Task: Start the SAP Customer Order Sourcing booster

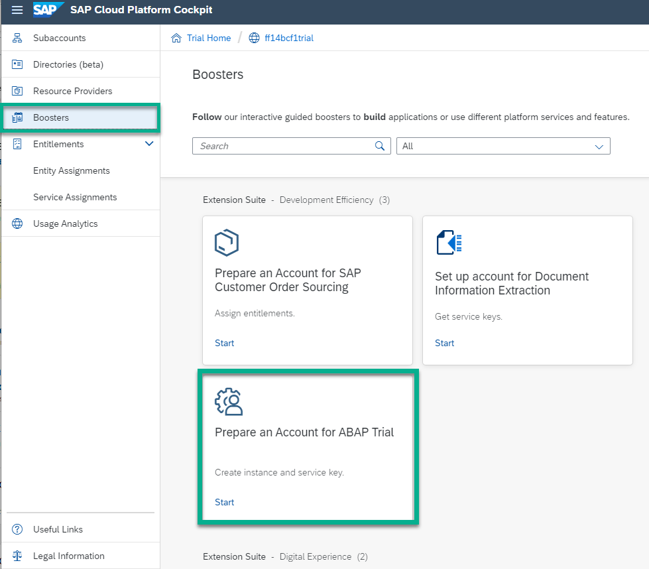Action: pos(224,343)
